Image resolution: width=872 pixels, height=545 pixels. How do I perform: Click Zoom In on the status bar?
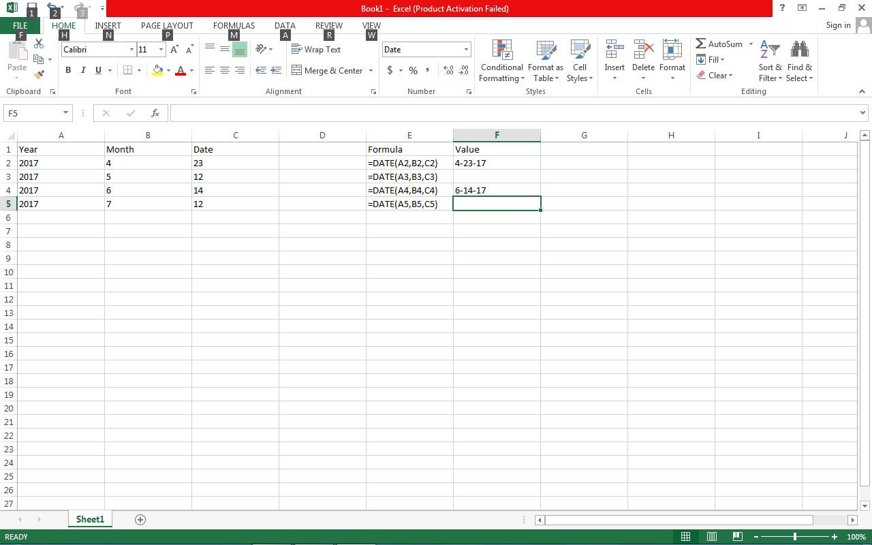(x=834, y=536)
